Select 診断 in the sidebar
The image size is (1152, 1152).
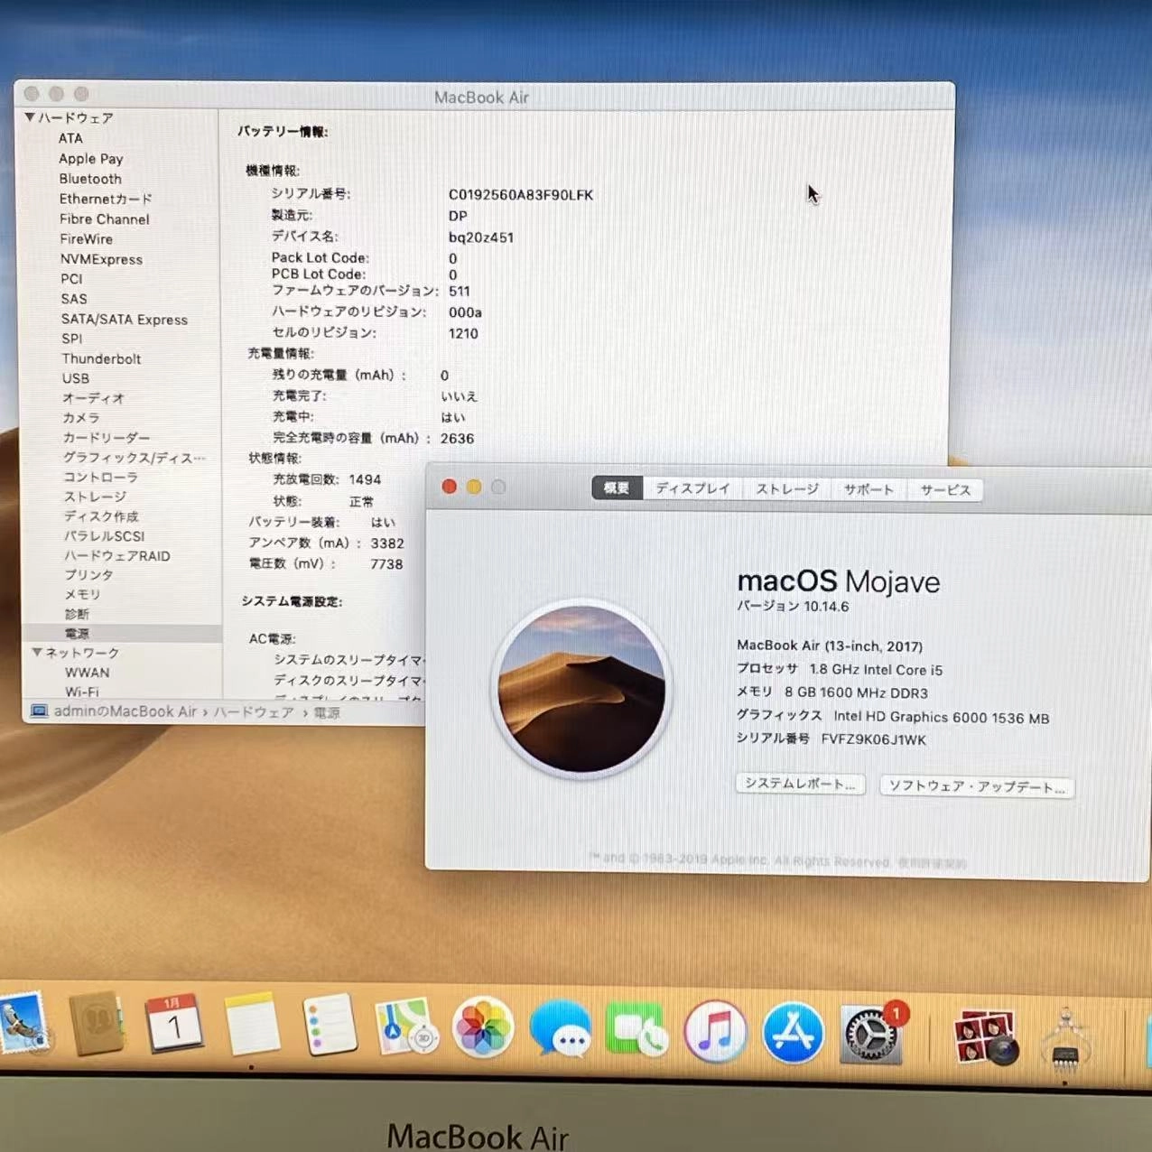(77, 614)
